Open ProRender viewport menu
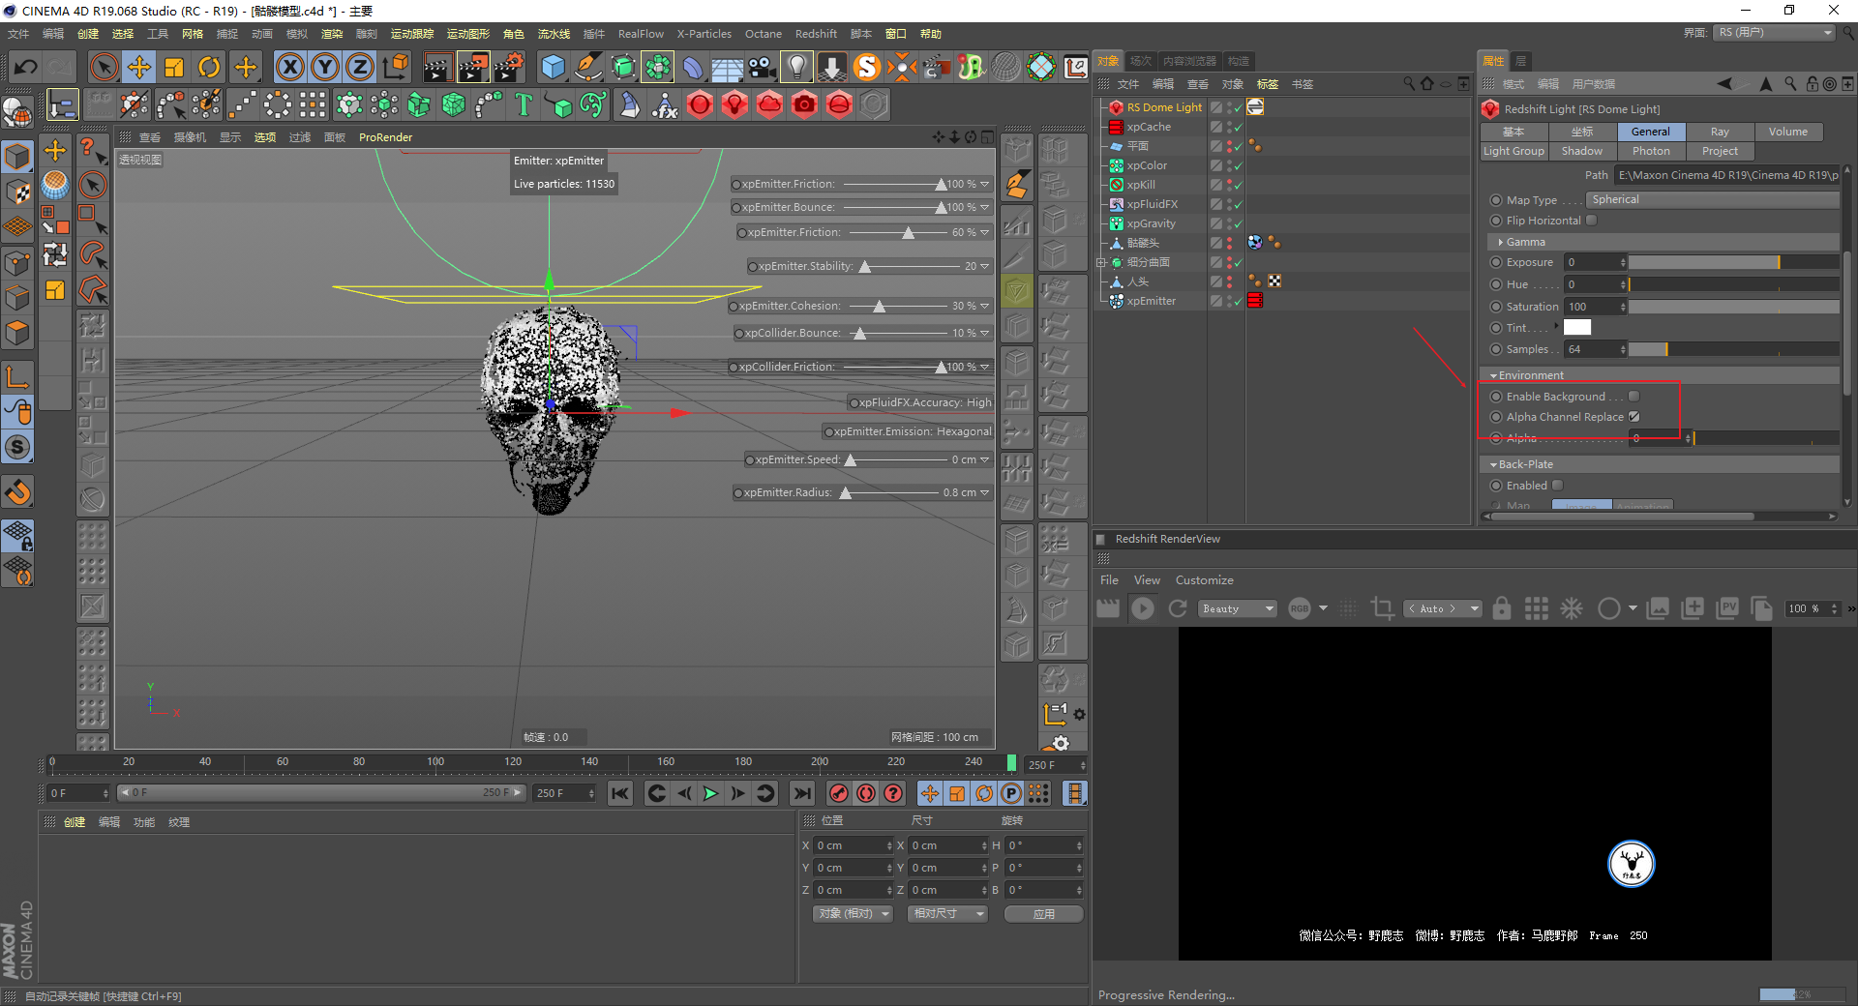 click(385, 137)
